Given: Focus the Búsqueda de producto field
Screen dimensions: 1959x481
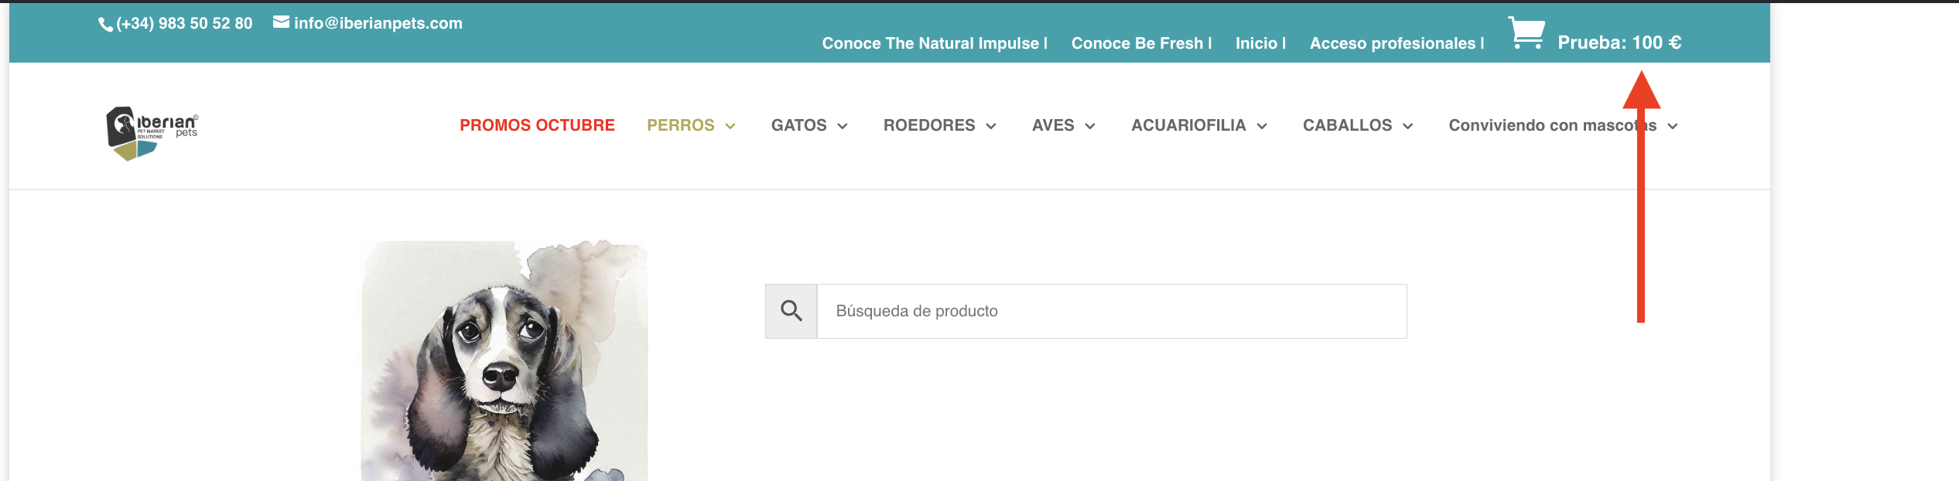Looking at the screenshot, I should pyautogui.click(x=1112, y=311).
